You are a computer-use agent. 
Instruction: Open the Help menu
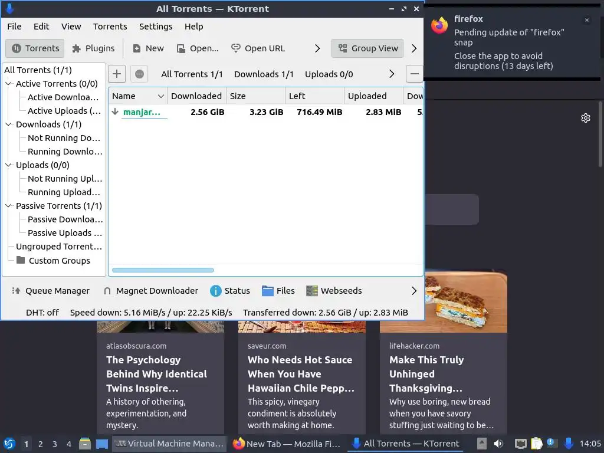[193, 27]
